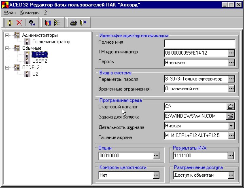Click the Результаты И/А field 1111100
This screenshot has height=188, width=244.
pos(200,156)
